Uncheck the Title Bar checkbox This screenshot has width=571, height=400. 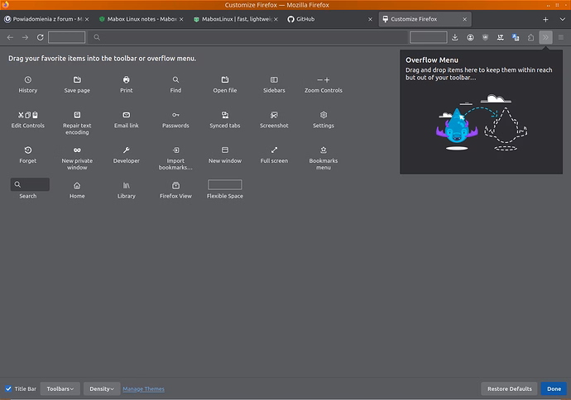tap(8, 388)
